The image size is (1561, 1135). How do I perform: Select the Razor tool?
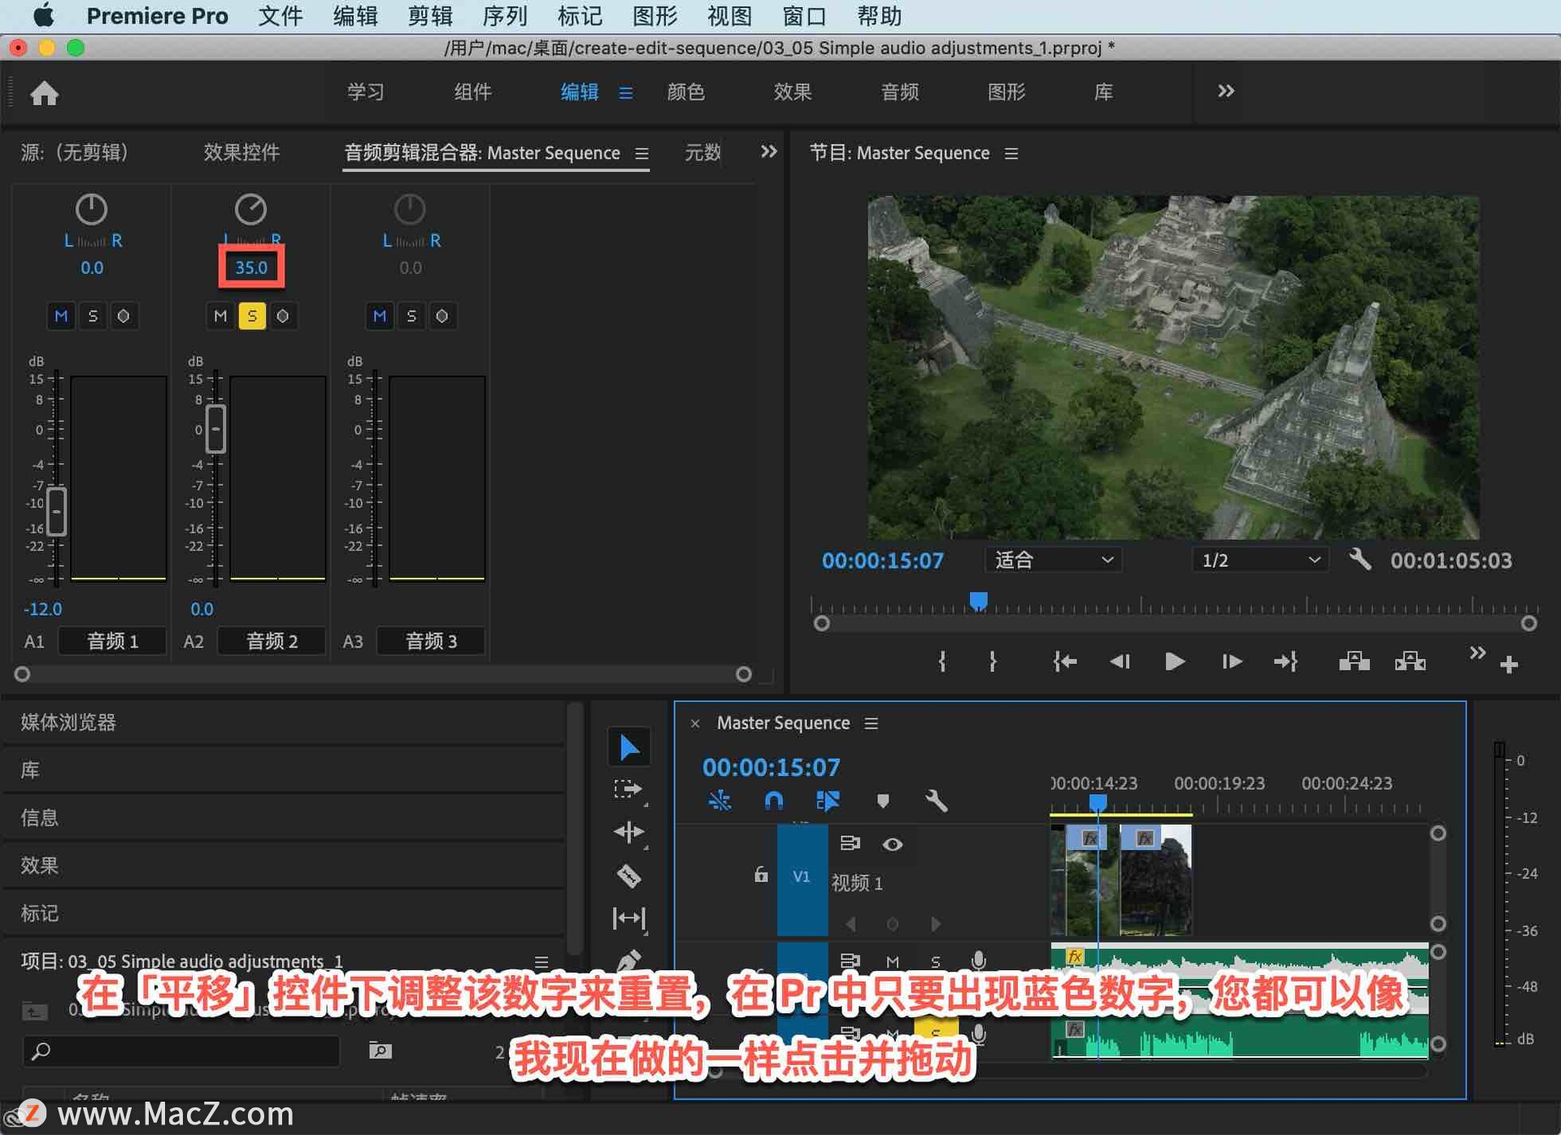click(x=629, y=876)
